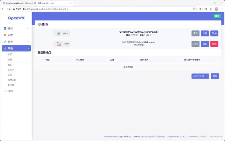The image size is (225, 141).
Task: Open the browser settings ellipsis menu
Action: [x=222, y=9]
